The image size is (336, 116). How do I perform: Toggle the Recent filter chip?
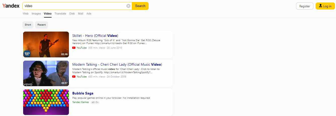(x=42, y=25)
